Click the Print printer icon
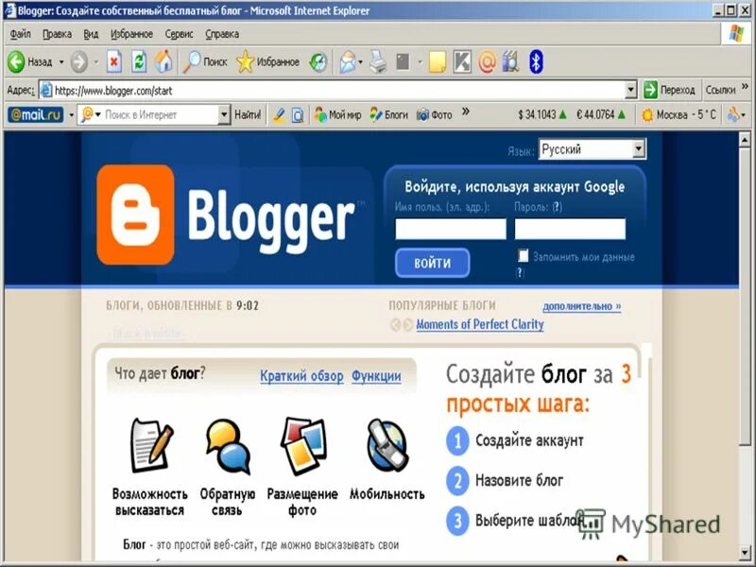 (378, 62)
